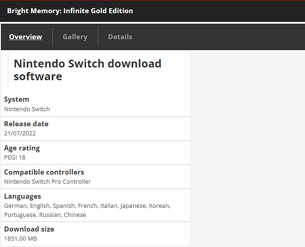305x247 pixels.
Task: Click the word Japanese in languages list
Action: click(x=133, y=206)
